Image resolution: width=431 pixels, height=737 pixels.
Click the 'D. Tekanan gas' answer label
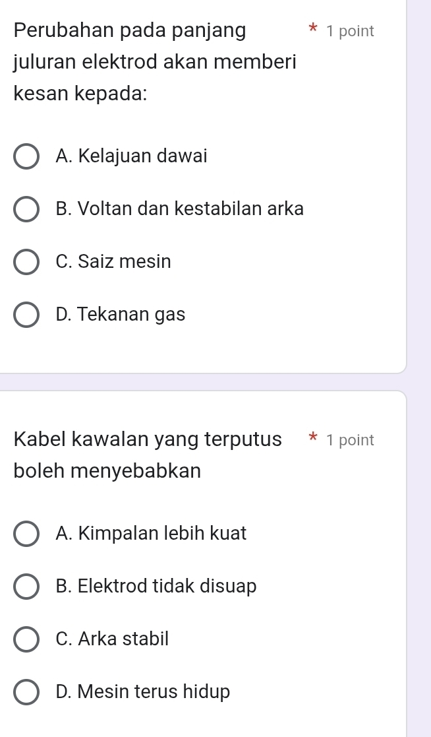coord(121,315)
